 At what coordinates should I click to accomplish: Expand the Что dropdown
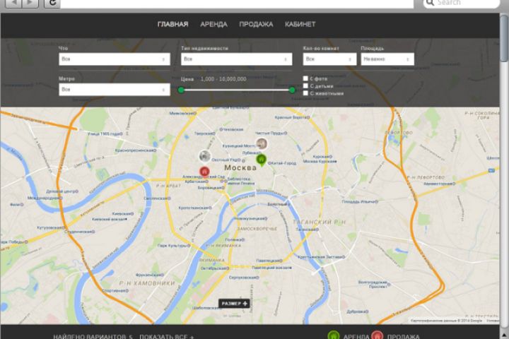pos(115,59)
